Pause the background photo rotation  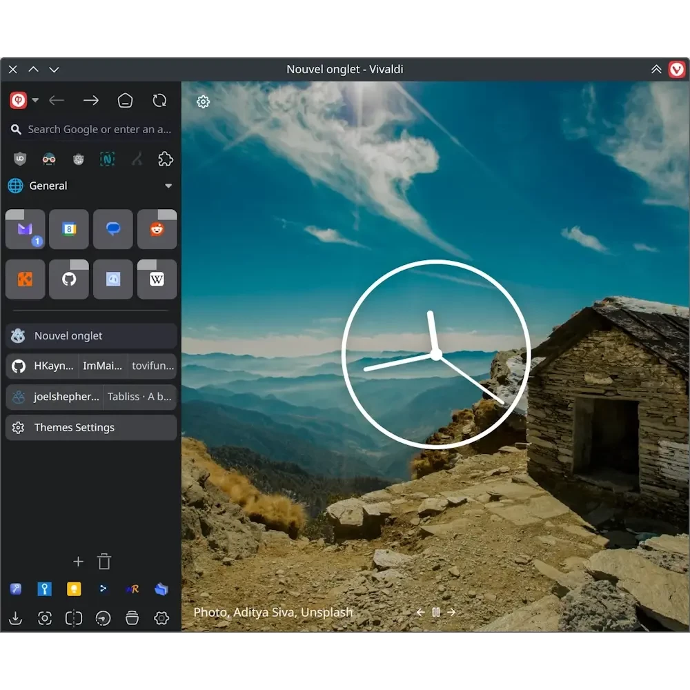436,612
